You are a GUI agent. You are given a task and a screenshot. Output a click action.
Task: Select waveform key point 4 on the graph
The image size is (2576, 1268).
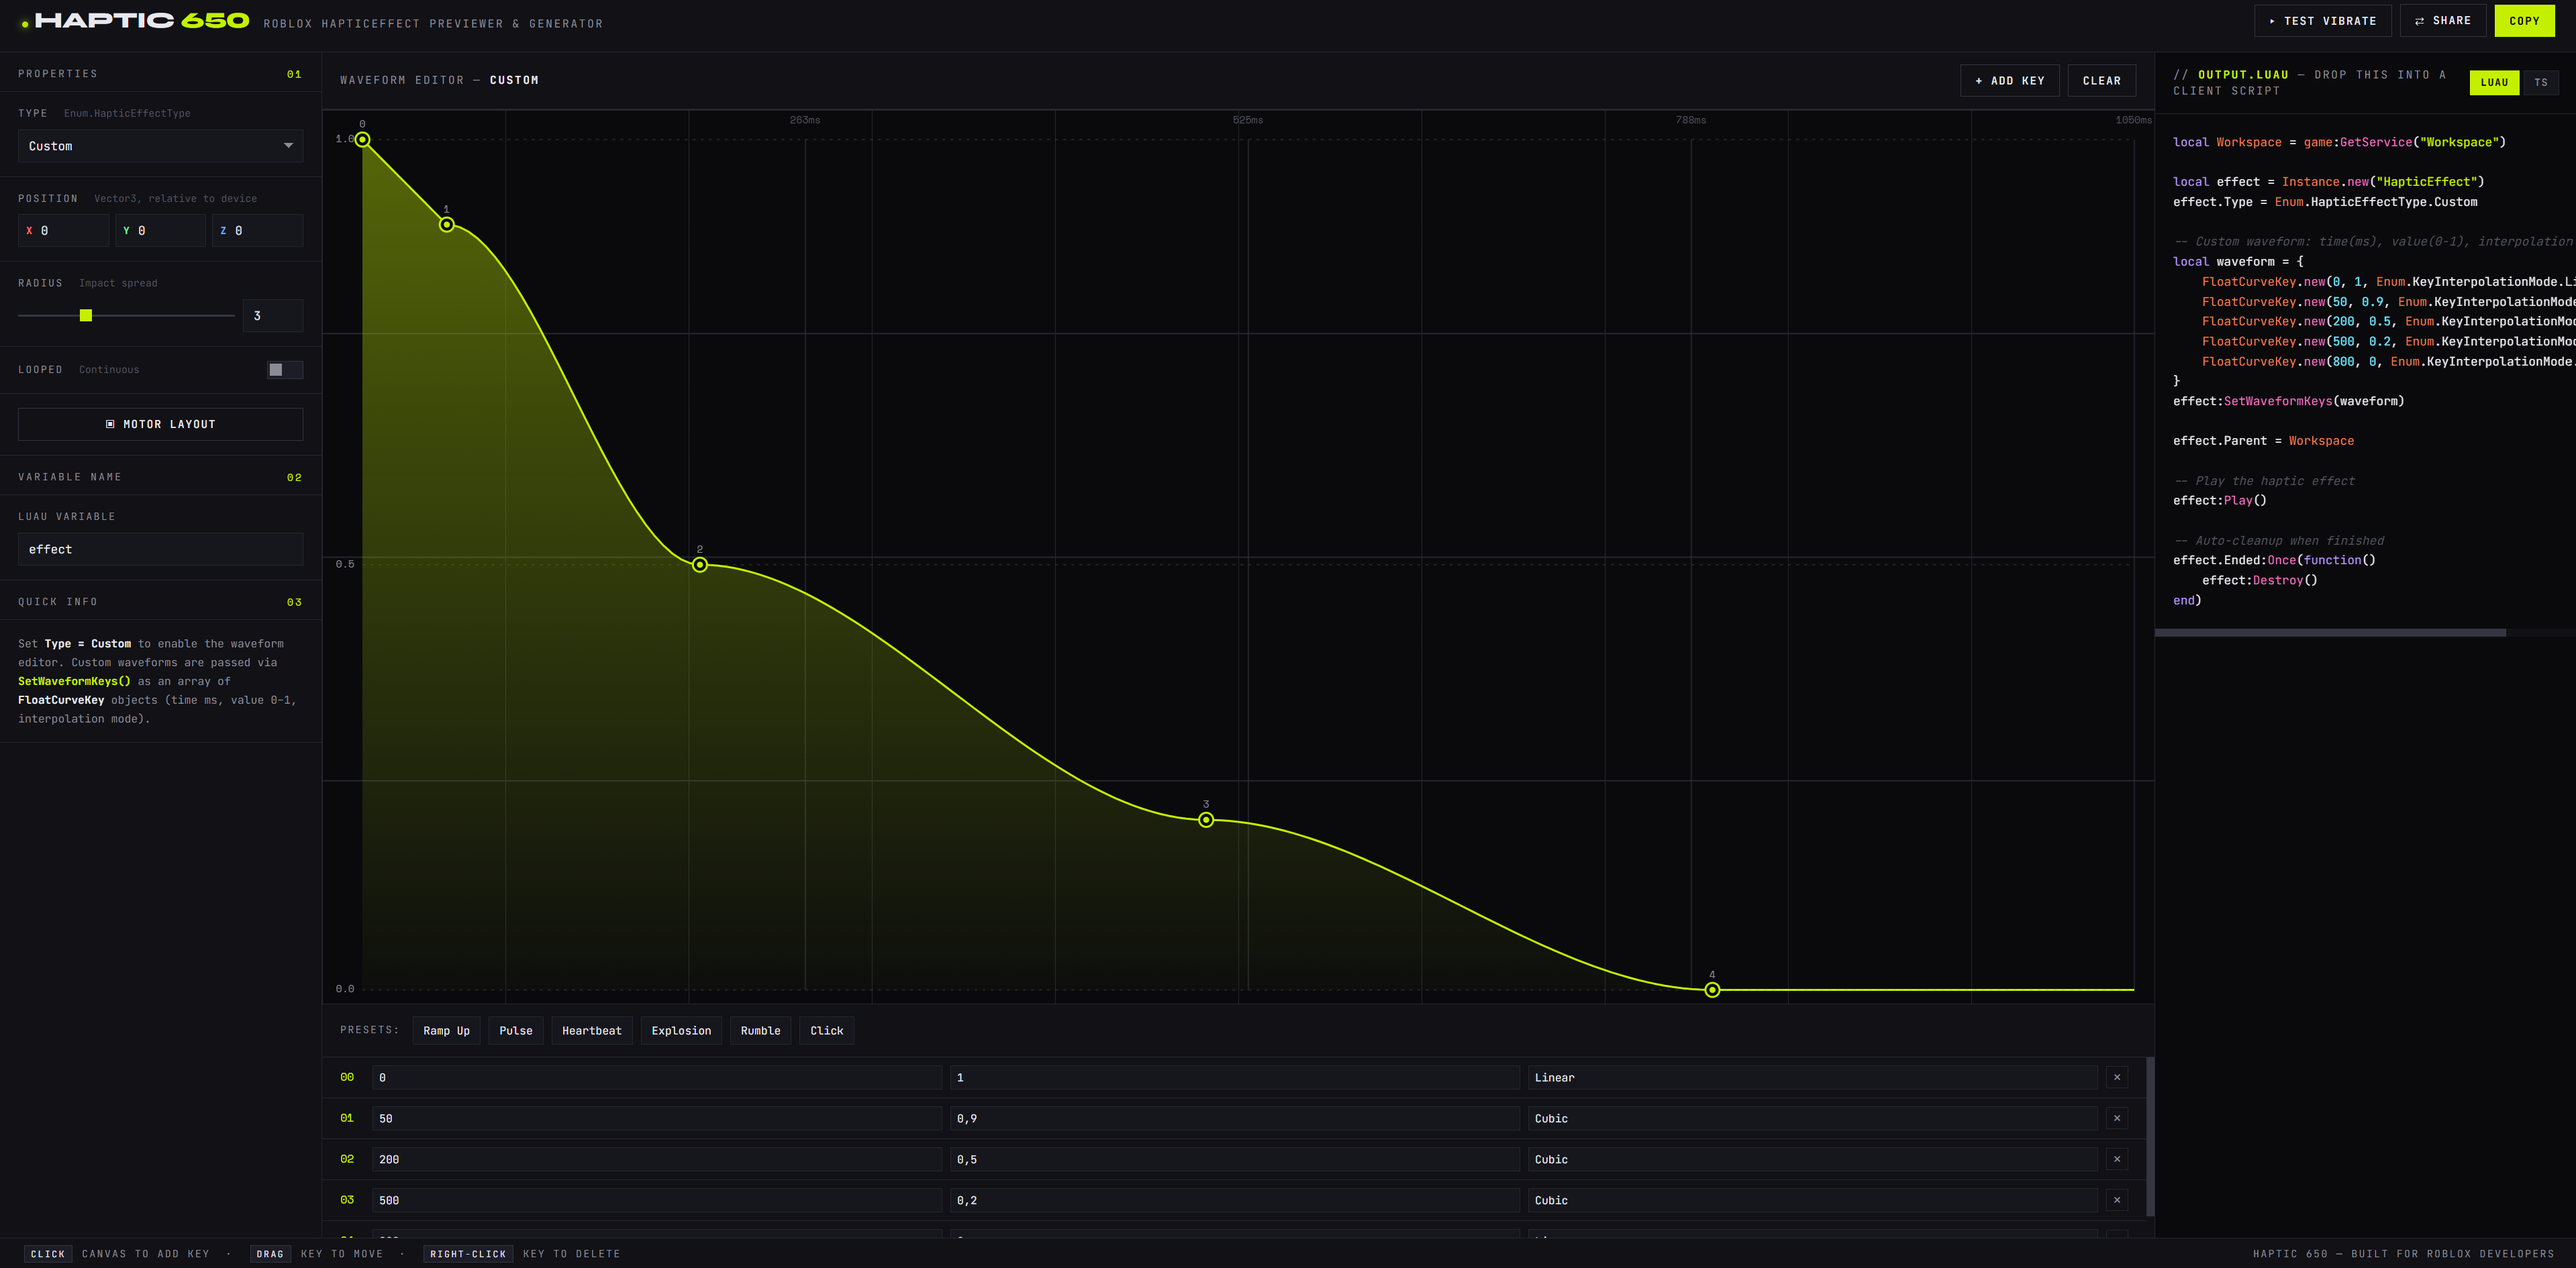click(1712, 989)
